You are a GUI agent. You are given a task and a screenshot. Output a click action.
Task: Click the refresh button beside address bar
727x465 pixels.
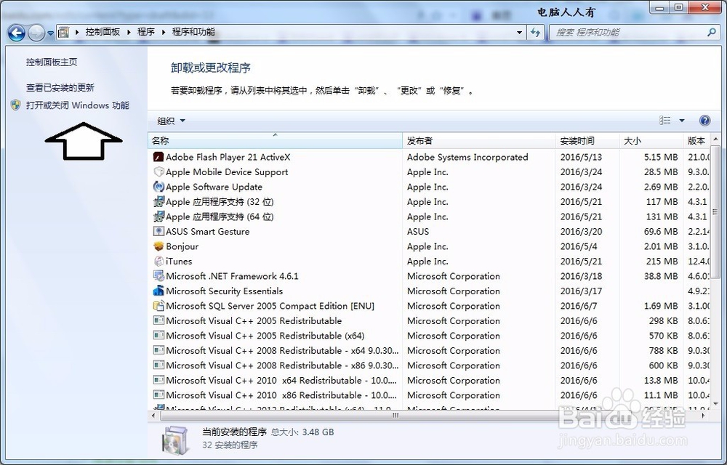pos(536,33)
